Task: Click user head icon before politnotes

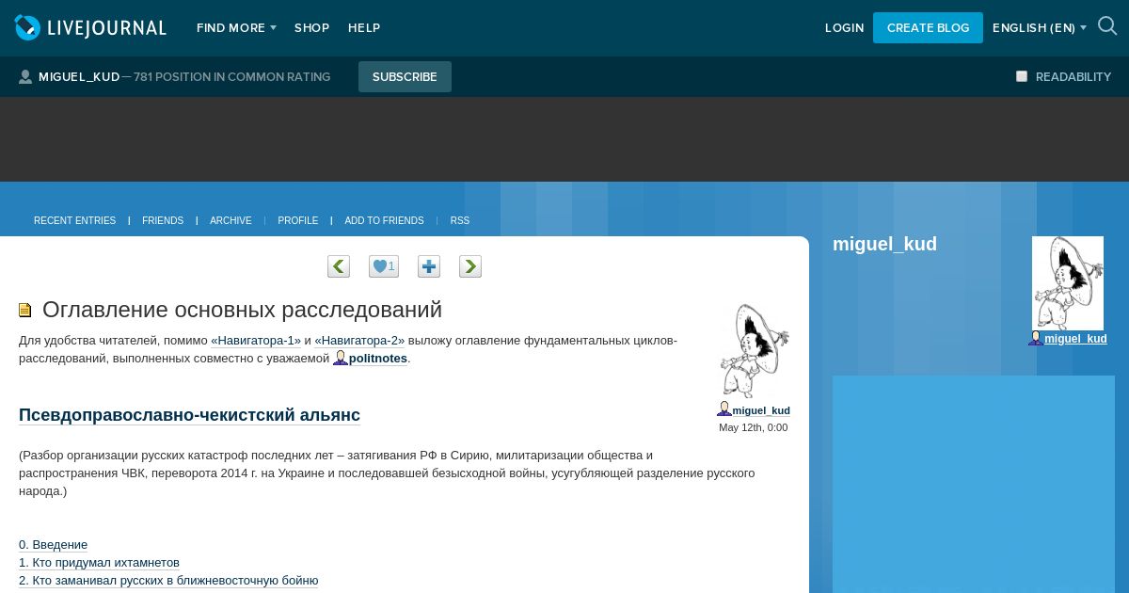Action: click(x=341, y=358)
